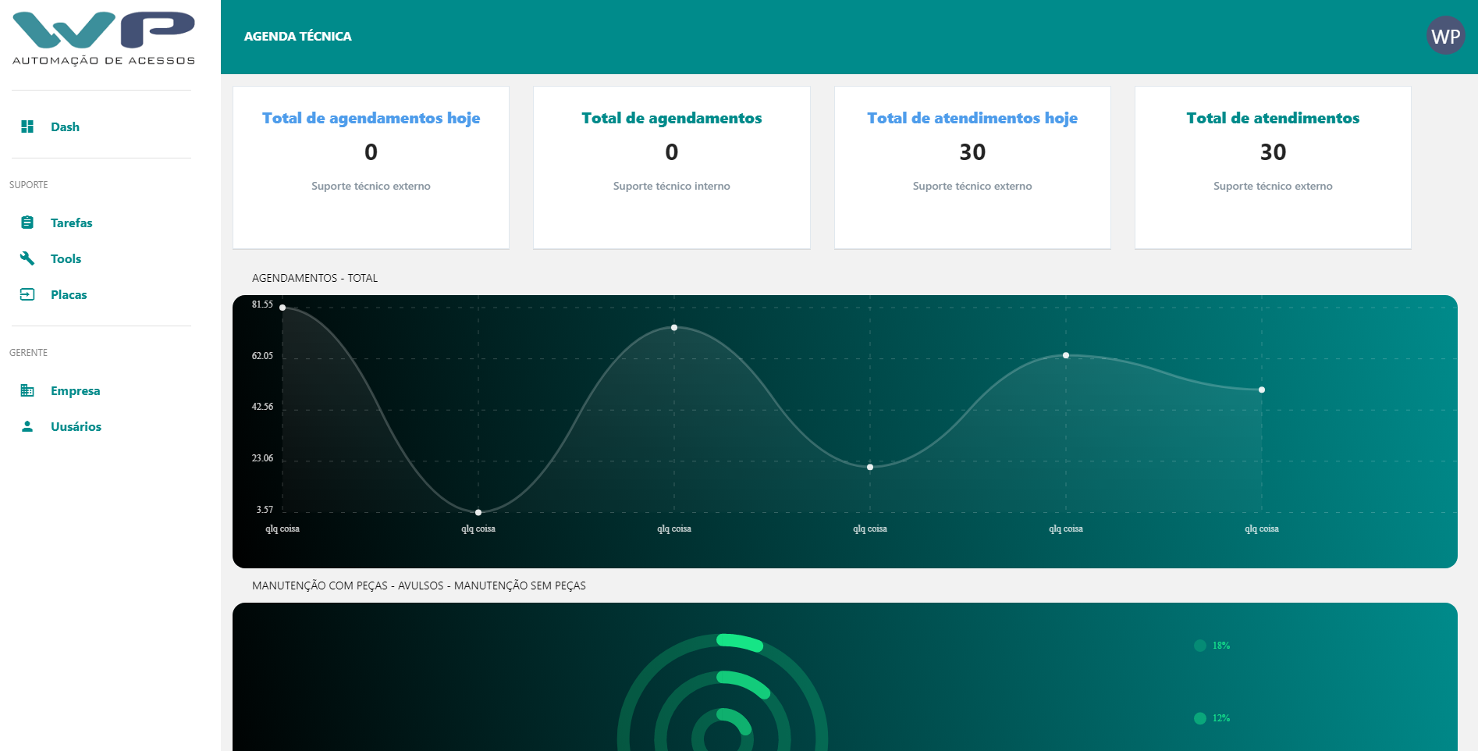Click the data point near the 23.06 line

[870, 467]
